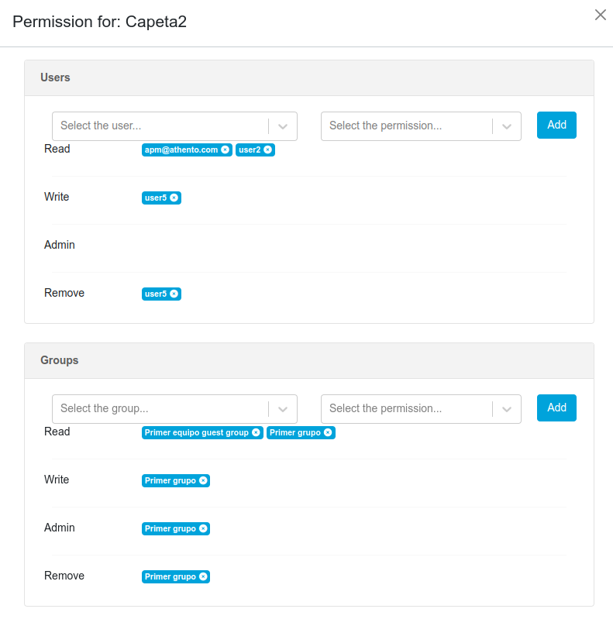Remove apm@athento.com from Read users
Screen dimensions: 613x626
click(225, 150)
